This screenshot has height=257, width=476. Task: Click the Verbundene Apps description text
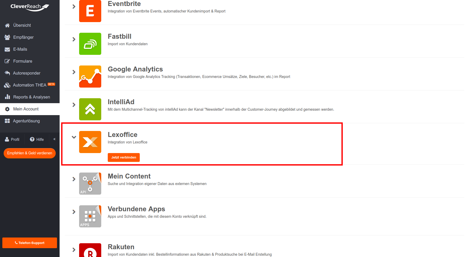tap(157, 216)
